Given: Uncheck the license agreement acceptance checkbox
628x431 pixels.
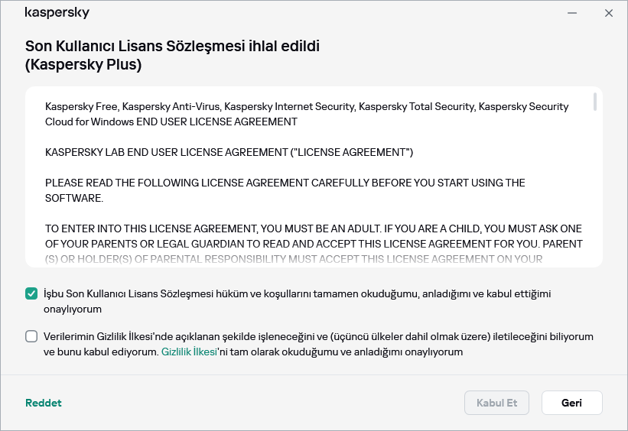Looking at the screenshot, I should coord(31,293).
